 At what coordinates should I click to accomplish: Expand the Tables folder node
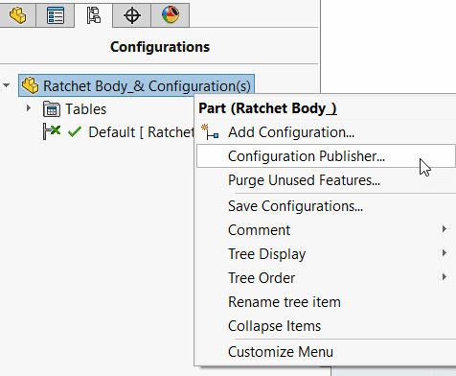click(29, 108)
